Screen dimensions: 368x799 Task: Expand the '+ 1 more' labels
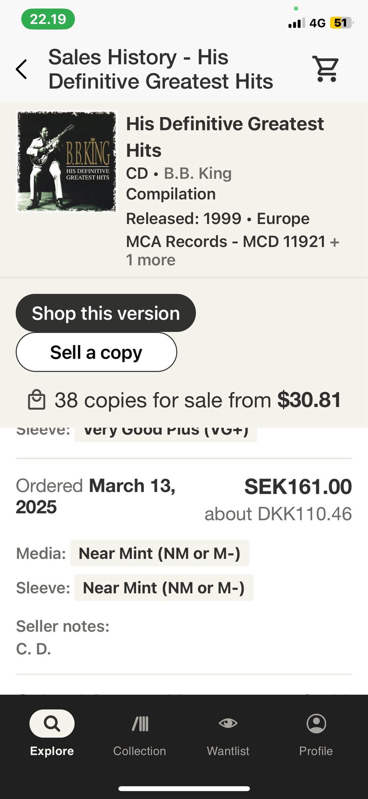click(151, 260)
